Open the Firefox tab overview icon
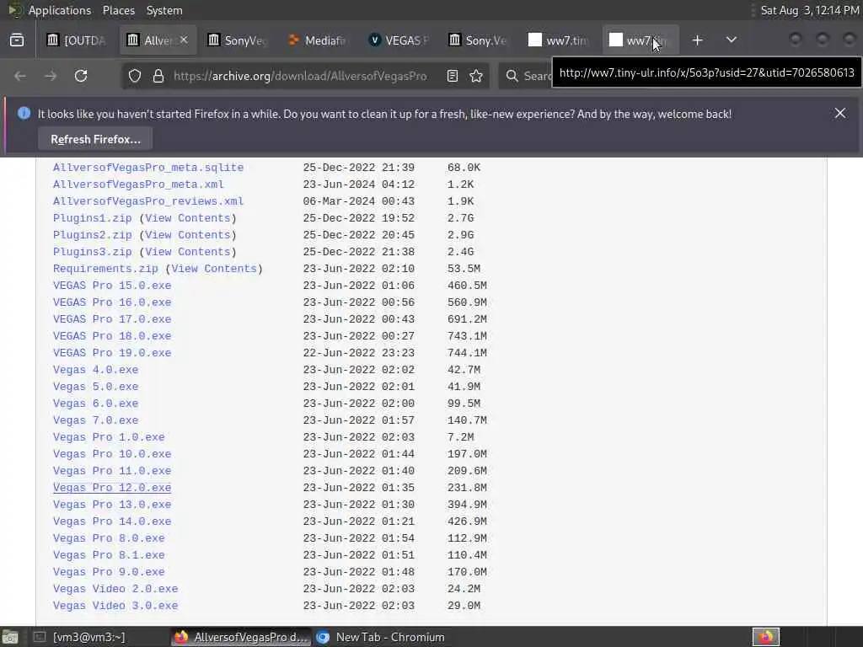Viewport: 863px width, 647px height. tap(17, 40)
